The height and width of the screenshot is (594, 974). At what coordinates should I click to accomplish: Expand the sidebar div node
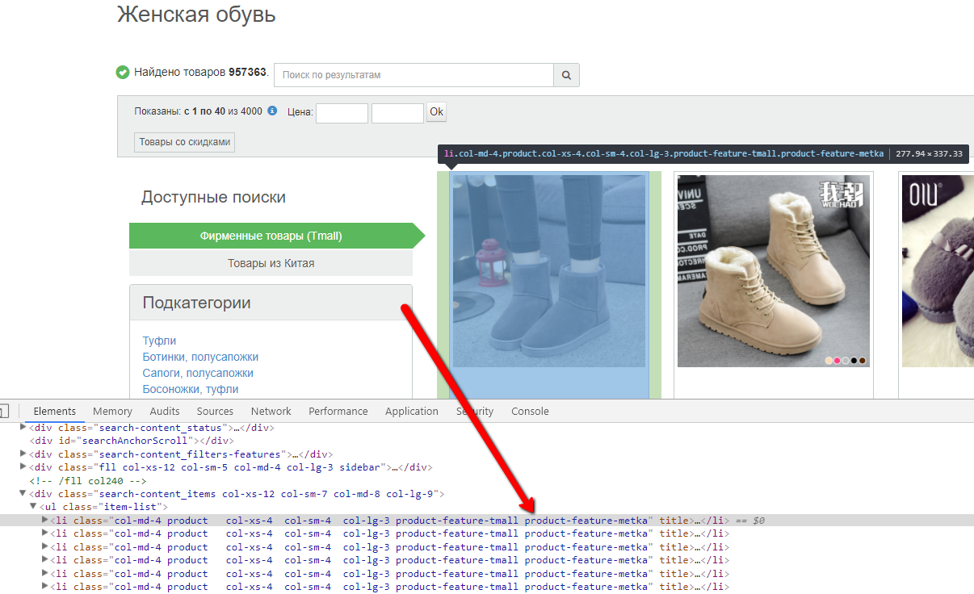23,466
